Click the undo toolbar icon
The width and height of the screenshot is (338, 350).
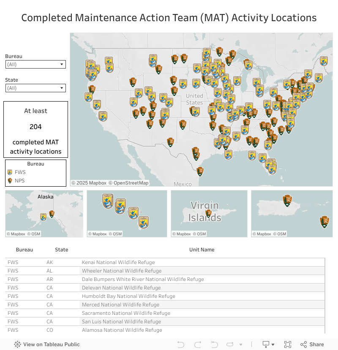[x=181, y=344]
